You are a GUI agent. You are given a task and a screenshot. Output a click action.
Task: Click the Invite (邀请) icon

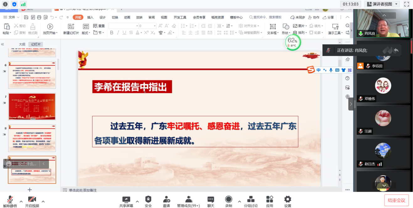[166, 200]
